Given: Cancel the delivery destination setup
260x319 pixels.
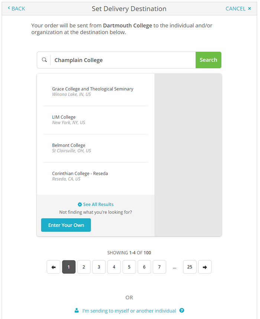Looking at the screenshot, I should pos(238,8).
